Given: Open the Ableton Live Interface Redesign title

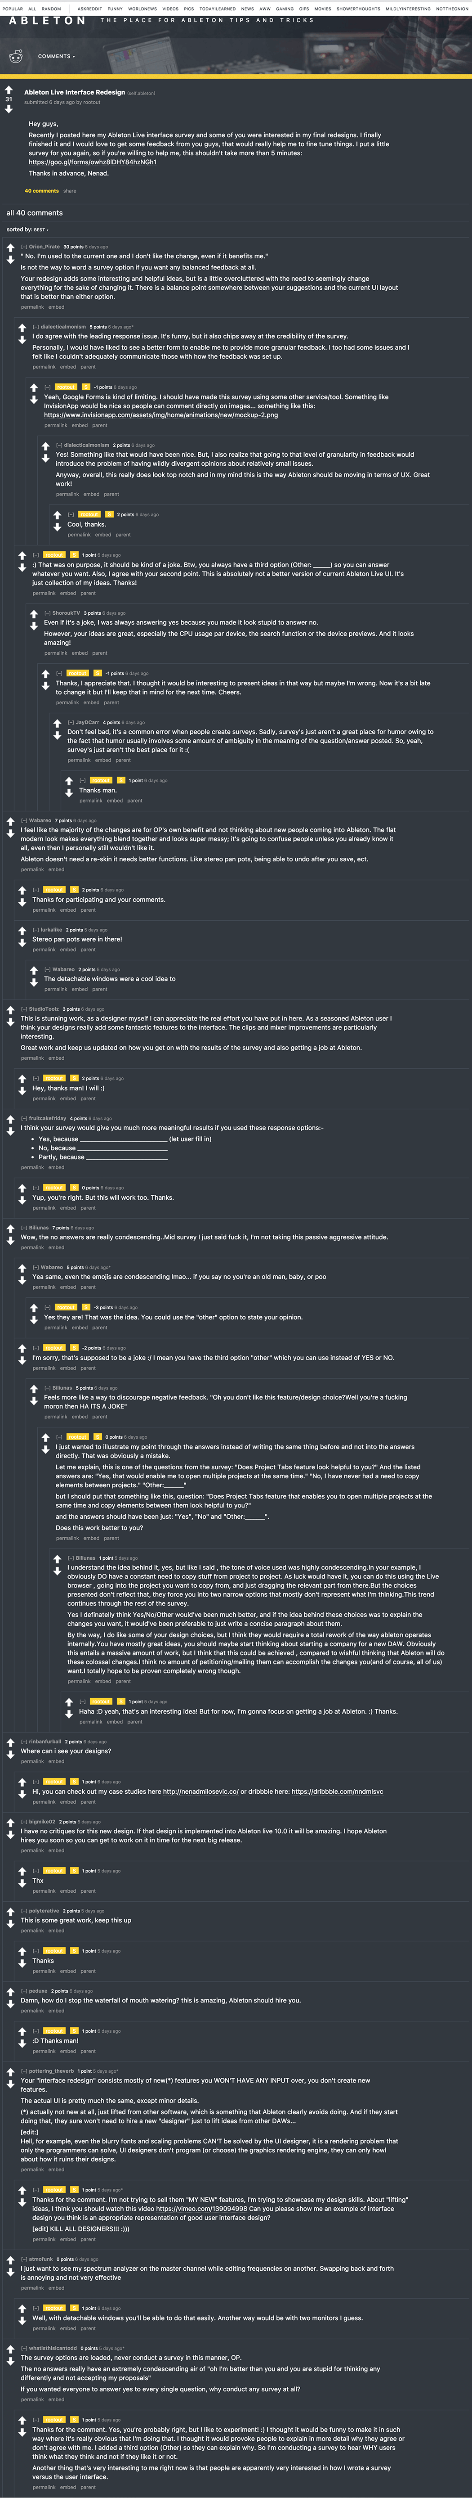Looking at the screenshot, I should (x=75, y=92).
